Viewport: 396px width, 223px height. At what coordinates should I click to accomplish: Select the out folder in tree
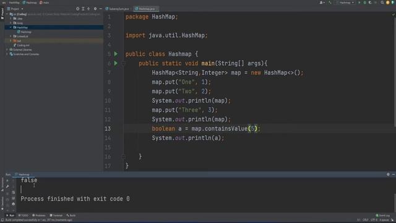54,41
